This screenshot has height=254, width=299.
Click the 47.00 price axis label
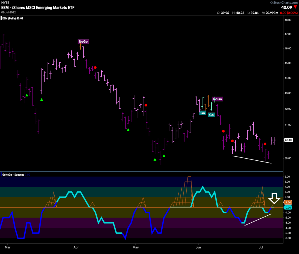288,34
